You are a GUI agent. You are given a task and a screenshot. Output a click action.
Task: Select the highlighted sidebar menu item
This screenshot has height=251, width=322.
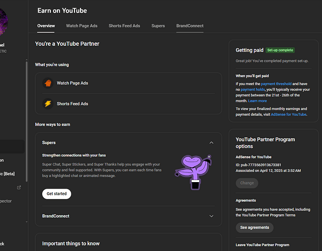tap(12, 146)
